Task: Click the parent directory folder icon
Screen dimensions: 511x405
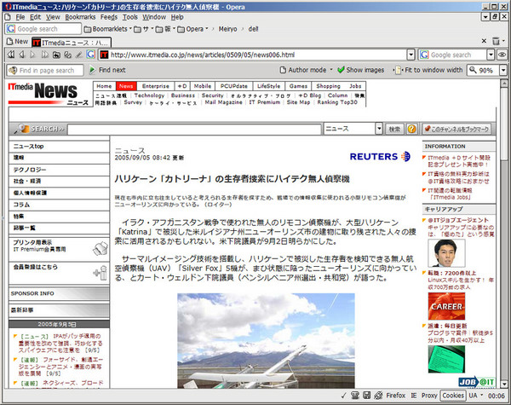Action: (56, 55)
